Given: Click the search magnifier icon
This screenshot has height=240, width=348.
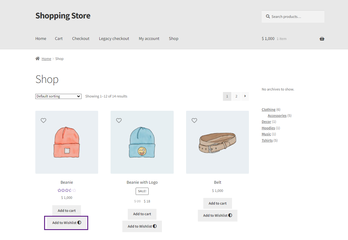Looking at the screenshot, I should [x=268, y=16].
